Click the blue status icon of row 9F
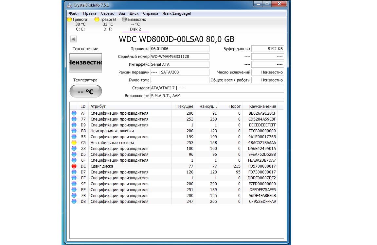Viewport: 377px width, 245px height. tap(74, 184)
